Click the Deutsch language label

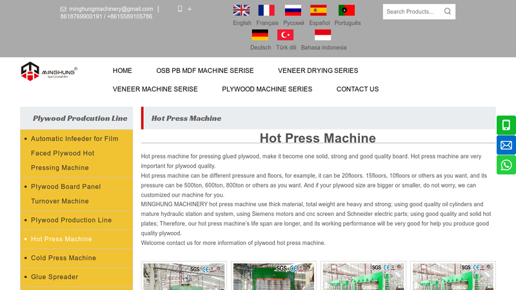(261, 47)
